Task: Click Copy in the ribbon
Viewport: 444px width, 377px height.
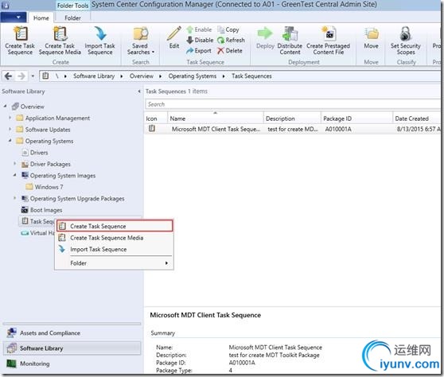Action: pyautogui.click(x=228, y=29)
